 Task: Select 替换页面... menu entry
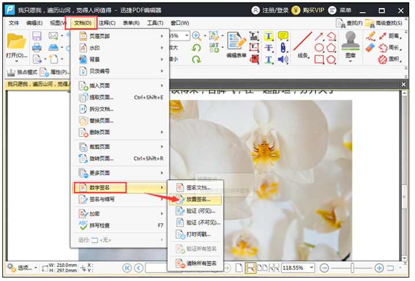[x=120, y=121]
